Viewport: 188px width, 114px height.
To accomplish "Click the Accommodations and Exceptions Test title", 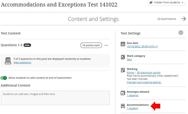I will [x=59, y=5].
